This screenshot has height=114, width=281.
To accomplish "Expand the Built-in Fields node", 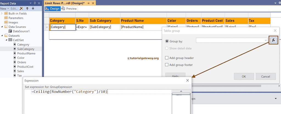I will [2, 14].
